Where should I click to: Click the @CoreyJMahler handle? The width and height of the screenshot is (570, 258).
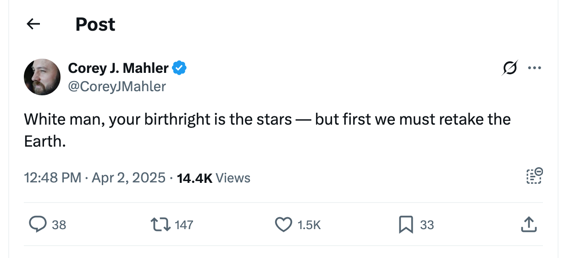(x=117, y=86)
